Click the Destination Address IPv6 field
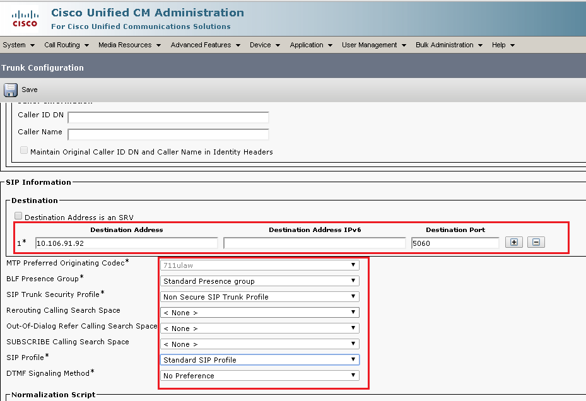Viewport: 586px width, 401px height. click(315, 243)
